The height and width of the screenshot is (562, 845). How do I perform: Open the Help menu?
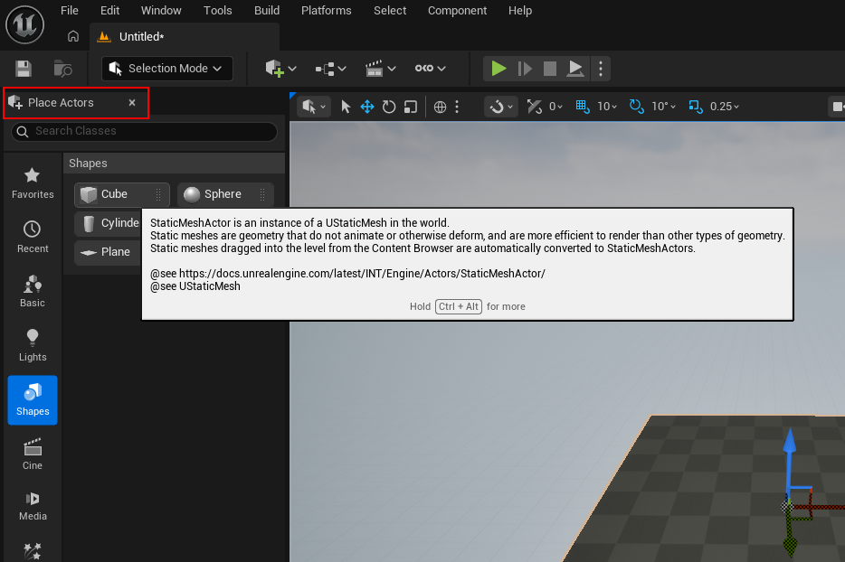coord(520,11)
